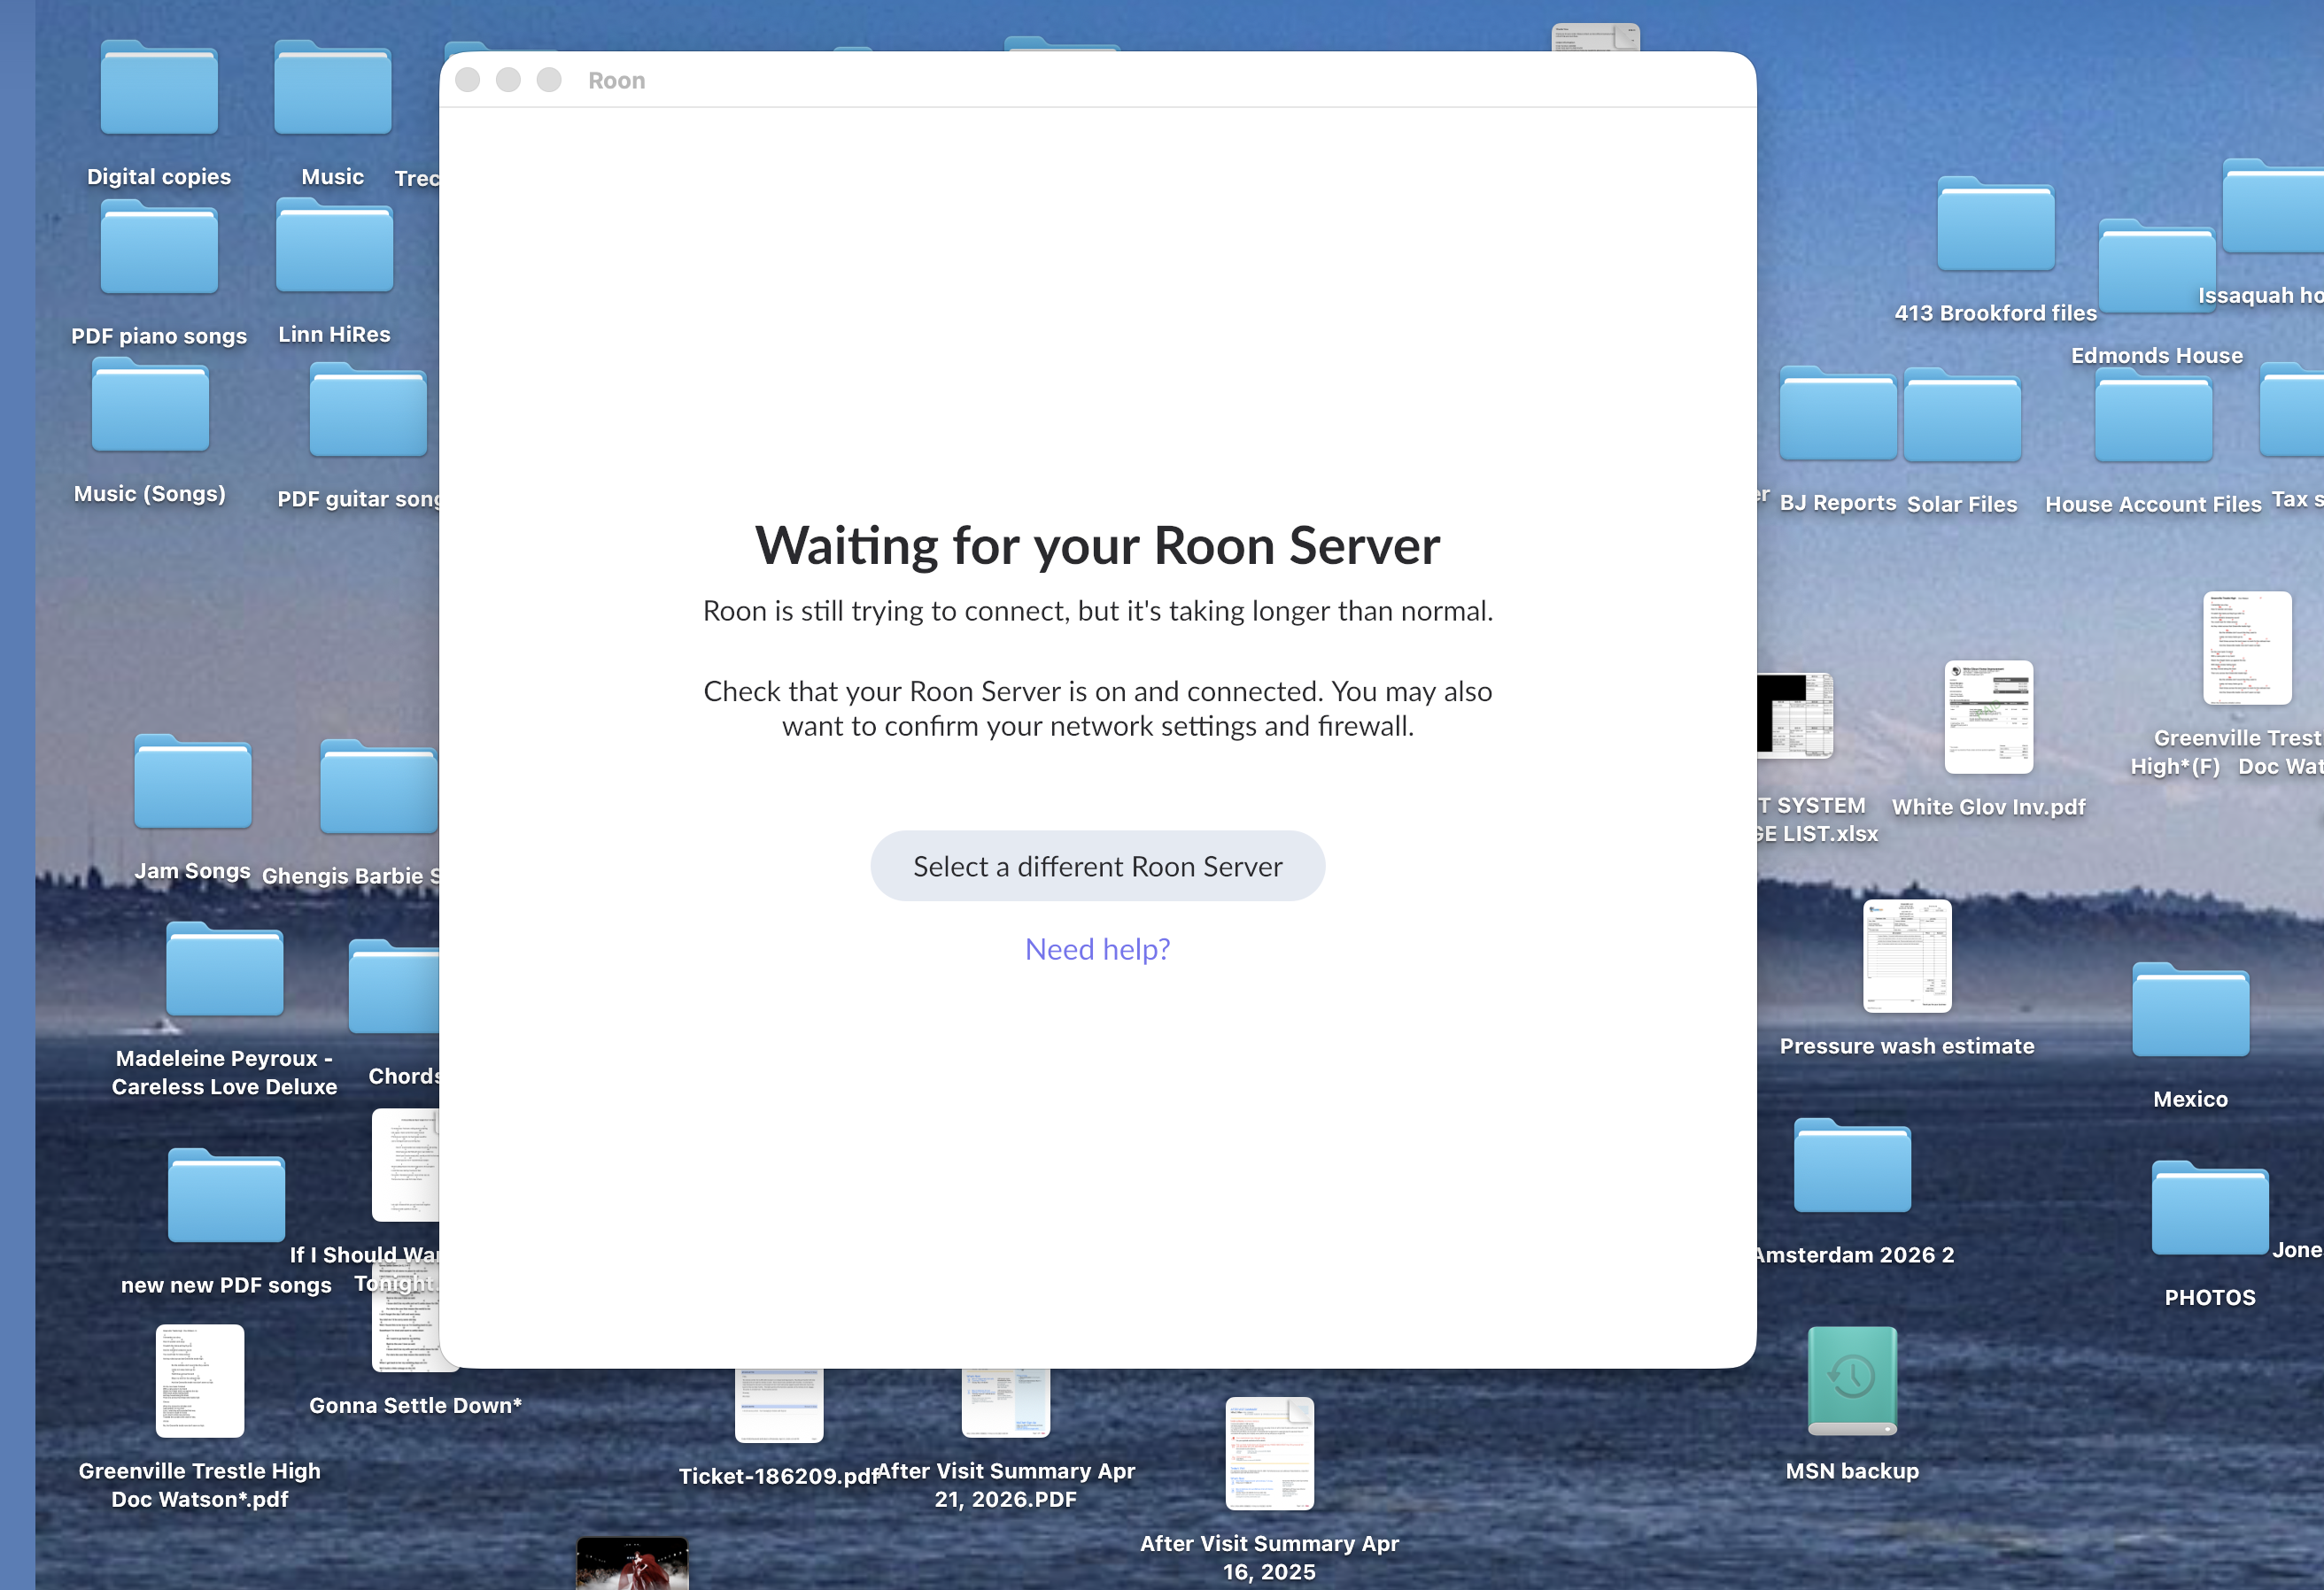This screenshot has height=1590, width=2324.
Task: Select the "After Visit Summary Apr 16, 2025" document
Action: (1270, 1453)
